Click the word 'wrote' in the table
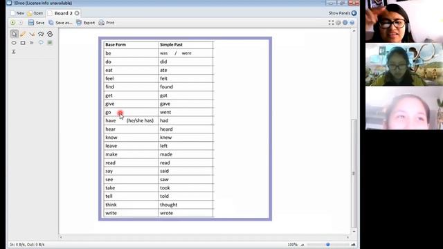Screen dimensions: 443x249 click(166, 213)
